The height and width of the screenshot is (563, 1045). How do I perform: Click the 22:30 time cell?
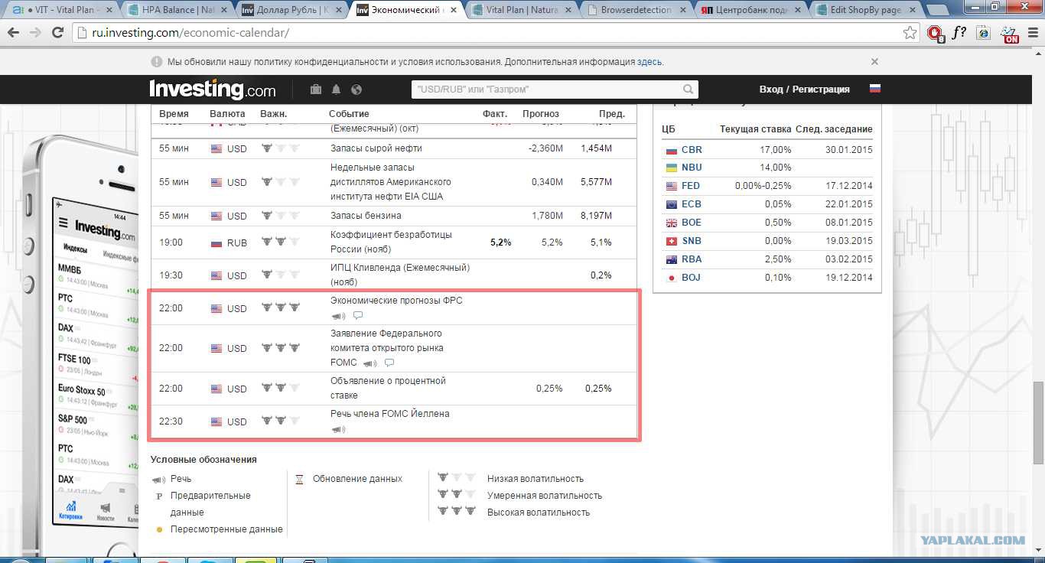pos(171,421)
